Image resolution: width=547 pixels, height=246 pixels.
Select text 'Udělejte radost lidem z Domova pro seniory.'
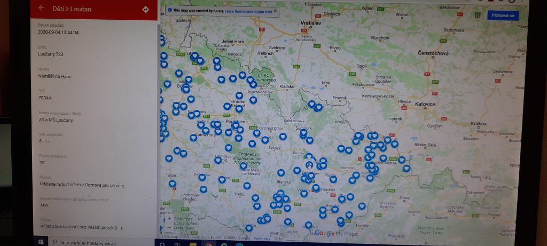coord(82,185)
